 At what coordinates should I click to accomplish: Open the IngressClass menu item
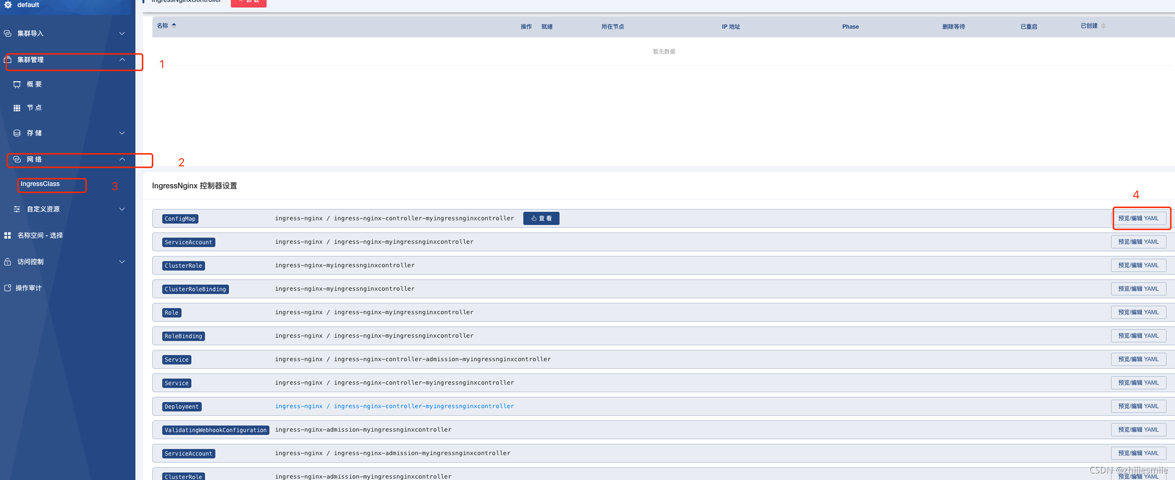click(40, 184)
